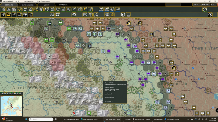Click the AP: 27 admin points readout

pyautogui.click(x=197, y=5)
